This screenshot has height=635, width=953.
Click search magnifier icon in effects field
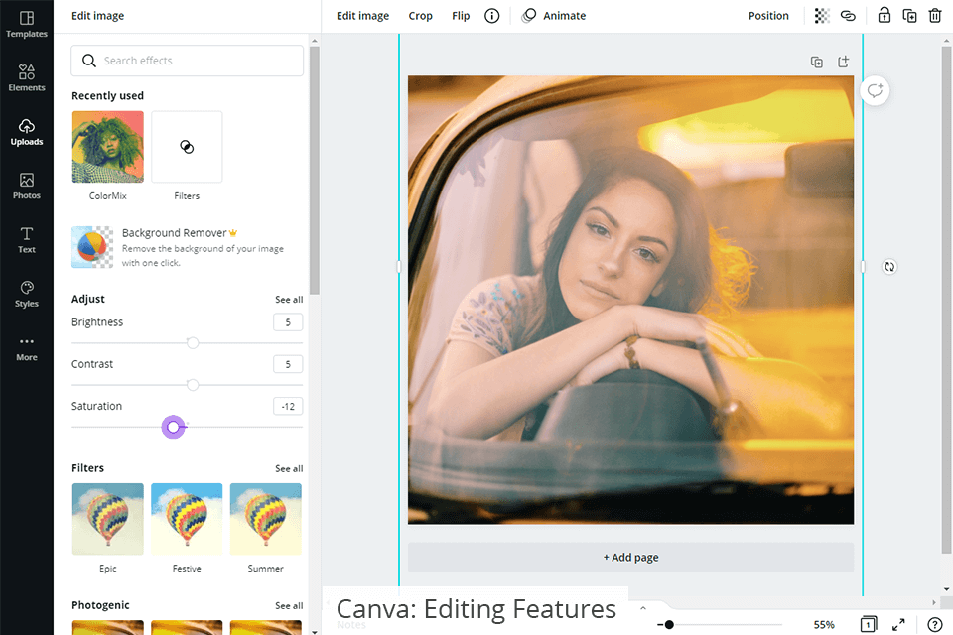pos(88,61)
